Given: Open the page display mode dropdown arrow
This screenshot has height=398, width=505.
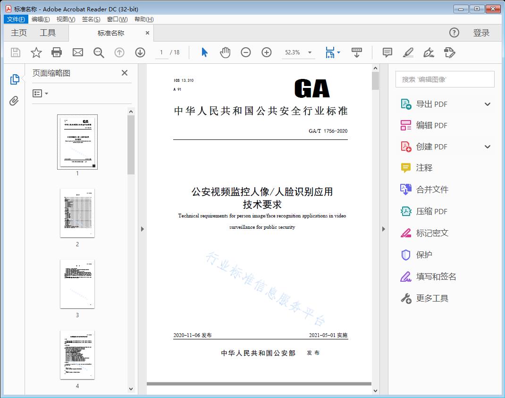Looking at the screenshot, I should tap(338, 52).
